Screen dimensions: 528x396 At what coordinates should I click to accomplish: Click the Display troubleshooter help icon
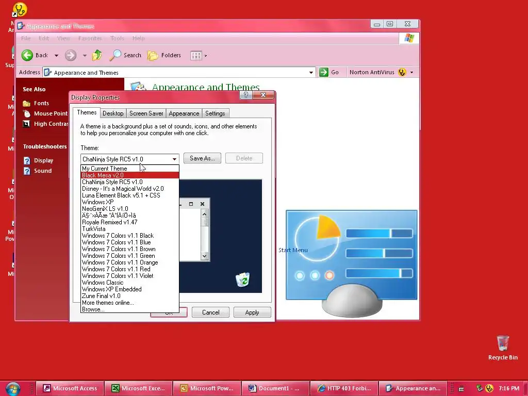pyautogui.click(x=27, y=161)
